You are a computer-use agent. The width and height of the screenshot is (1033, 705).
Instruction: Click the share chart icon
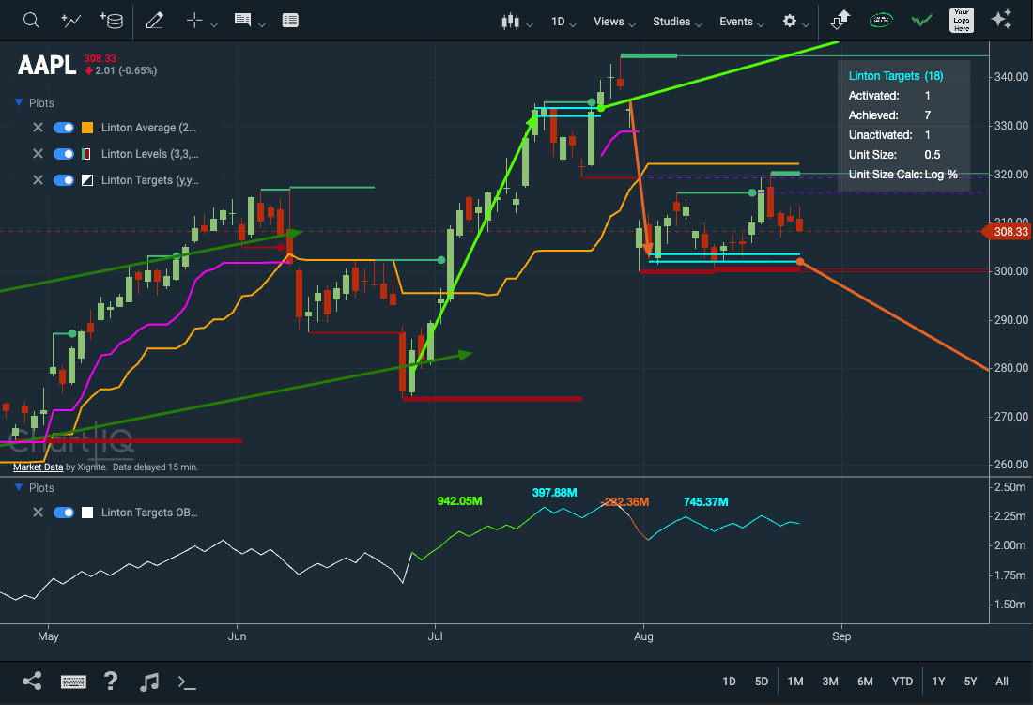pos(32,682)
